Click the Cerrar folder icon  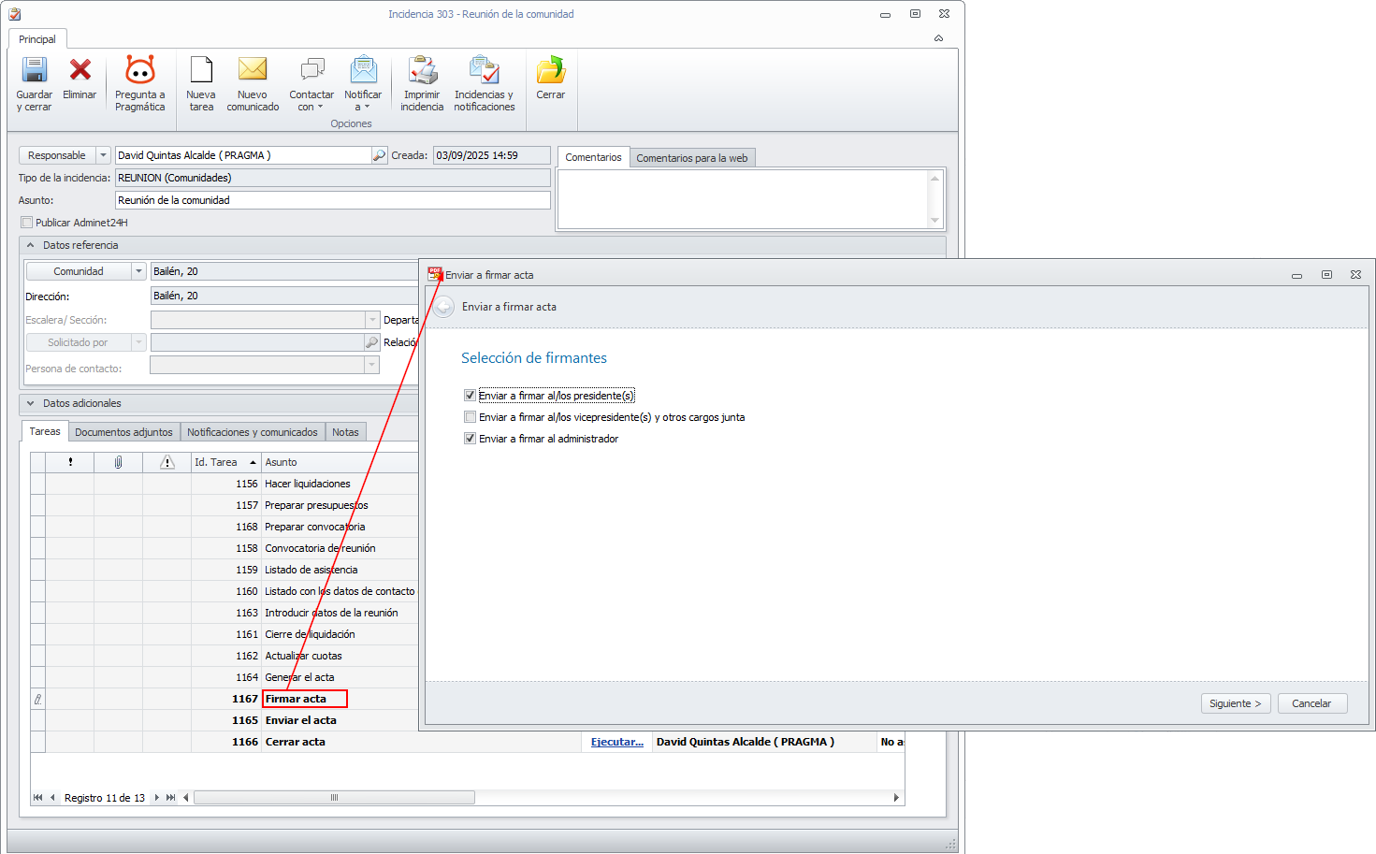pyautogui.click(x=551, y=70)
